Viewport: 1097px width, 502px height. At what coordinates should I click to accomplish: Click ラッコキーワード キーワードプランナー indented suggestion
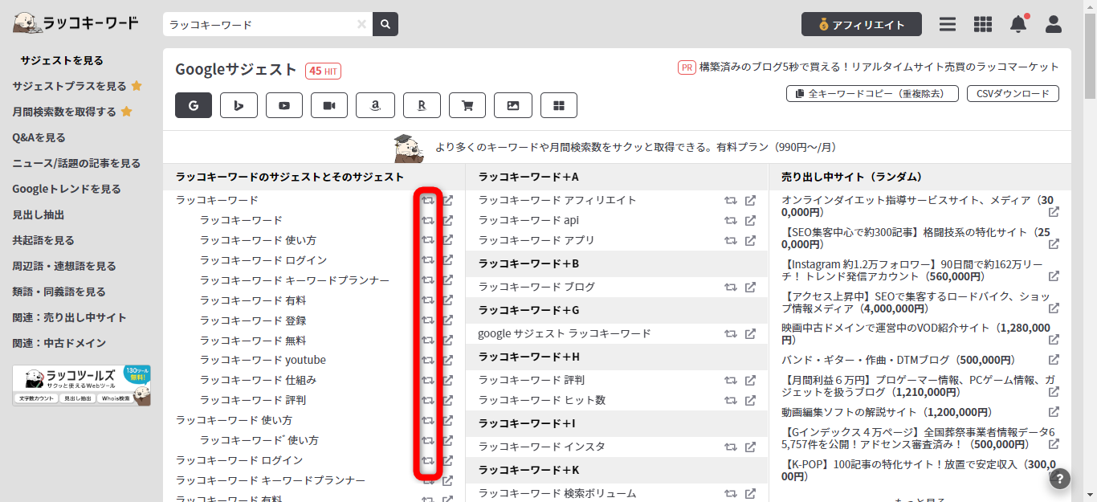click(295, 280)
